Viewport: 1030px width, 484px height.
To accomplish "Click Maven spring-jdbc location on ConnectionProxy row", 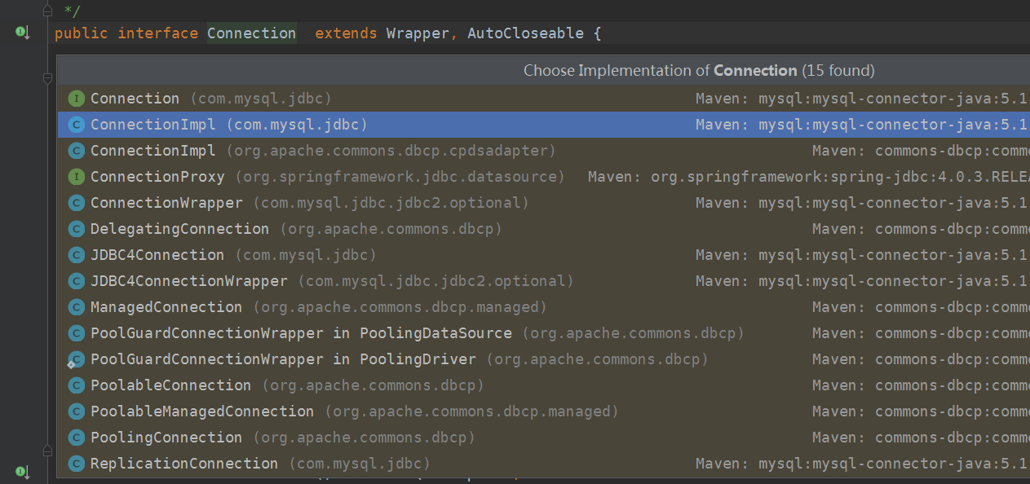I will pos(808,177).
